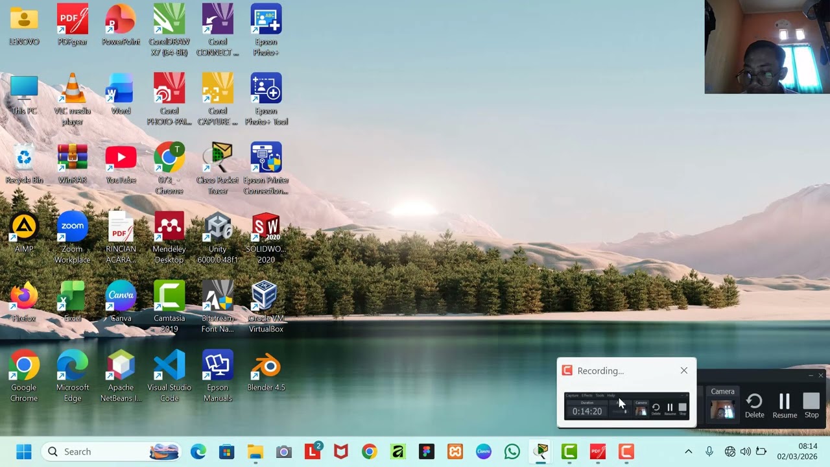Open McAfee from the taskbar
830x467 pixels.
[341, 451]
